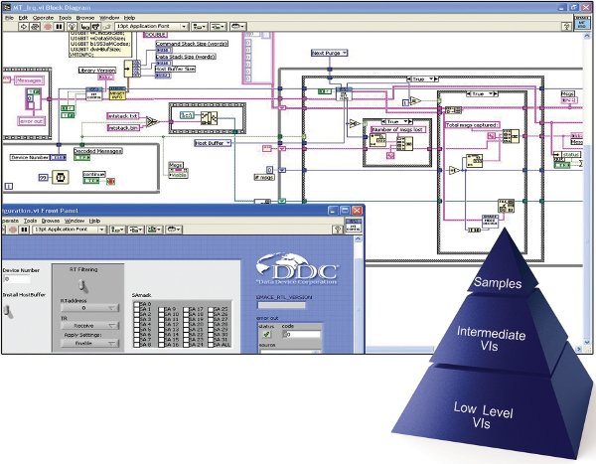Image resolution: width=596 pixels, height=464 pixels.
Task: Open the Apply Settings Enable dropdown
Action: [87, 343]
